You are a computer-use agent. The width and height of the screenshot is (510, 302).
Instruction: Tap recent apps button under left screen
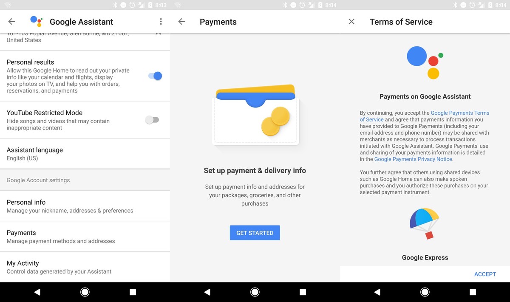133,292
